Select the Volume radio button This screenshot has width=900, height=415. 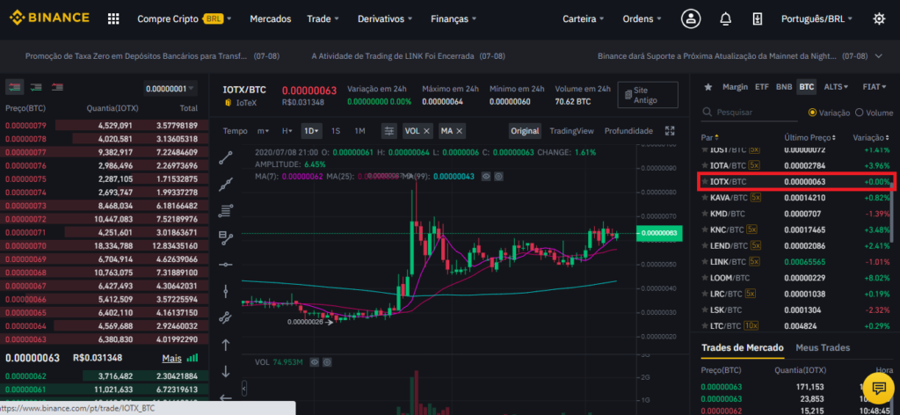point(860,113)
